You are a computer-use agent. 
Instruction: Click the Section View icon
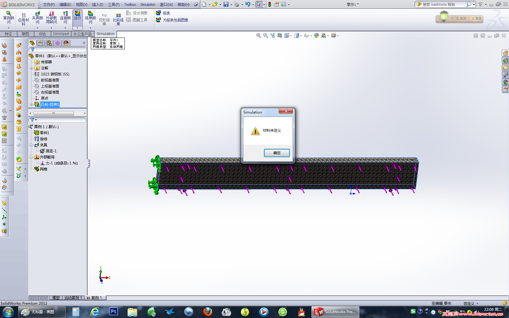(279, 35)
